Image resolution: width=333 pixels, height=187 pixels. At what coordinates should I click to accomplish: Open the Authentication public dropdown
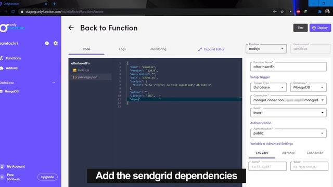pos(288,133)
